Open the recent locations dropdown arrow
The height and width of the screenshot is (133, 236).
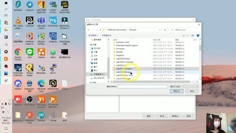pyautogui.click(x=97, y=30)
